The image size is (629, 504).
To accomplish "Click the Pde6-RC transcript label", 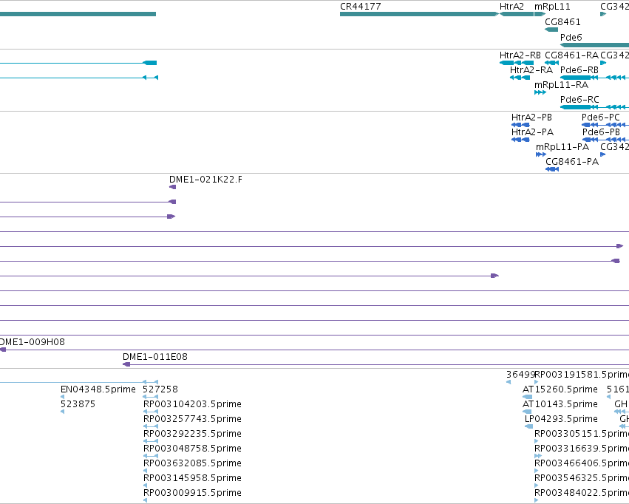I will (579, 100).
